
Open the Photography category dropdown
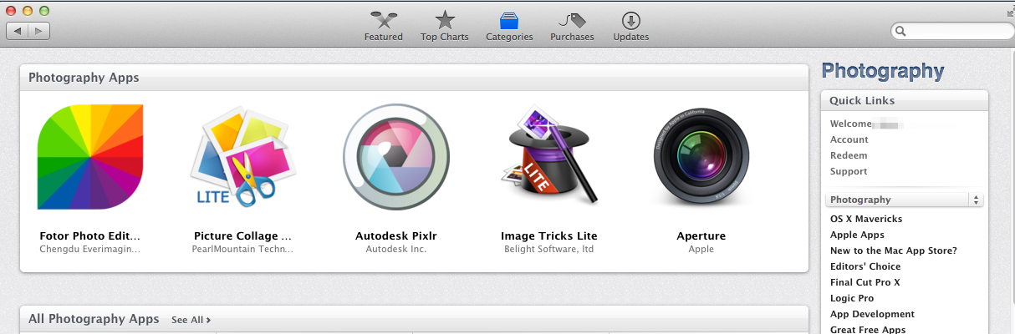(905, 200)
